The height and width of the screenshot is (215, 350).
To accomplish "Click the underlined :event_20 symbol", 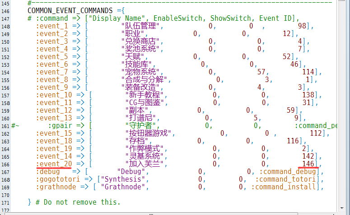I will click(x=54, y=164).
